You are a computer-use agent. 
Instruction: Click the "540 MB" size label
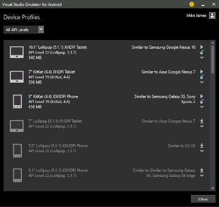35,58
